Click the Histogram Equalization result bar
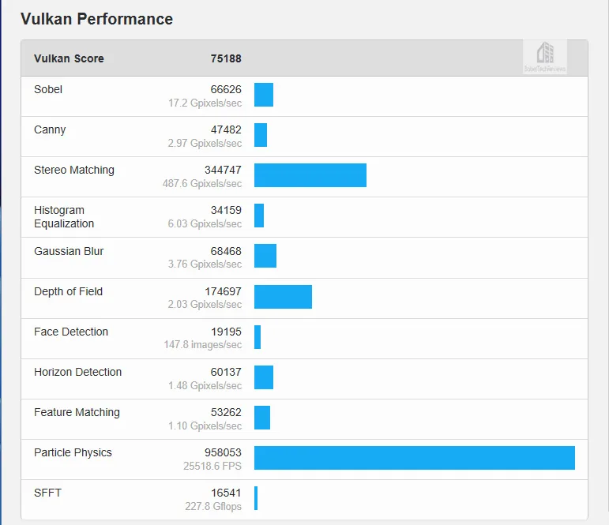The image size is (609, 525). 259,216
